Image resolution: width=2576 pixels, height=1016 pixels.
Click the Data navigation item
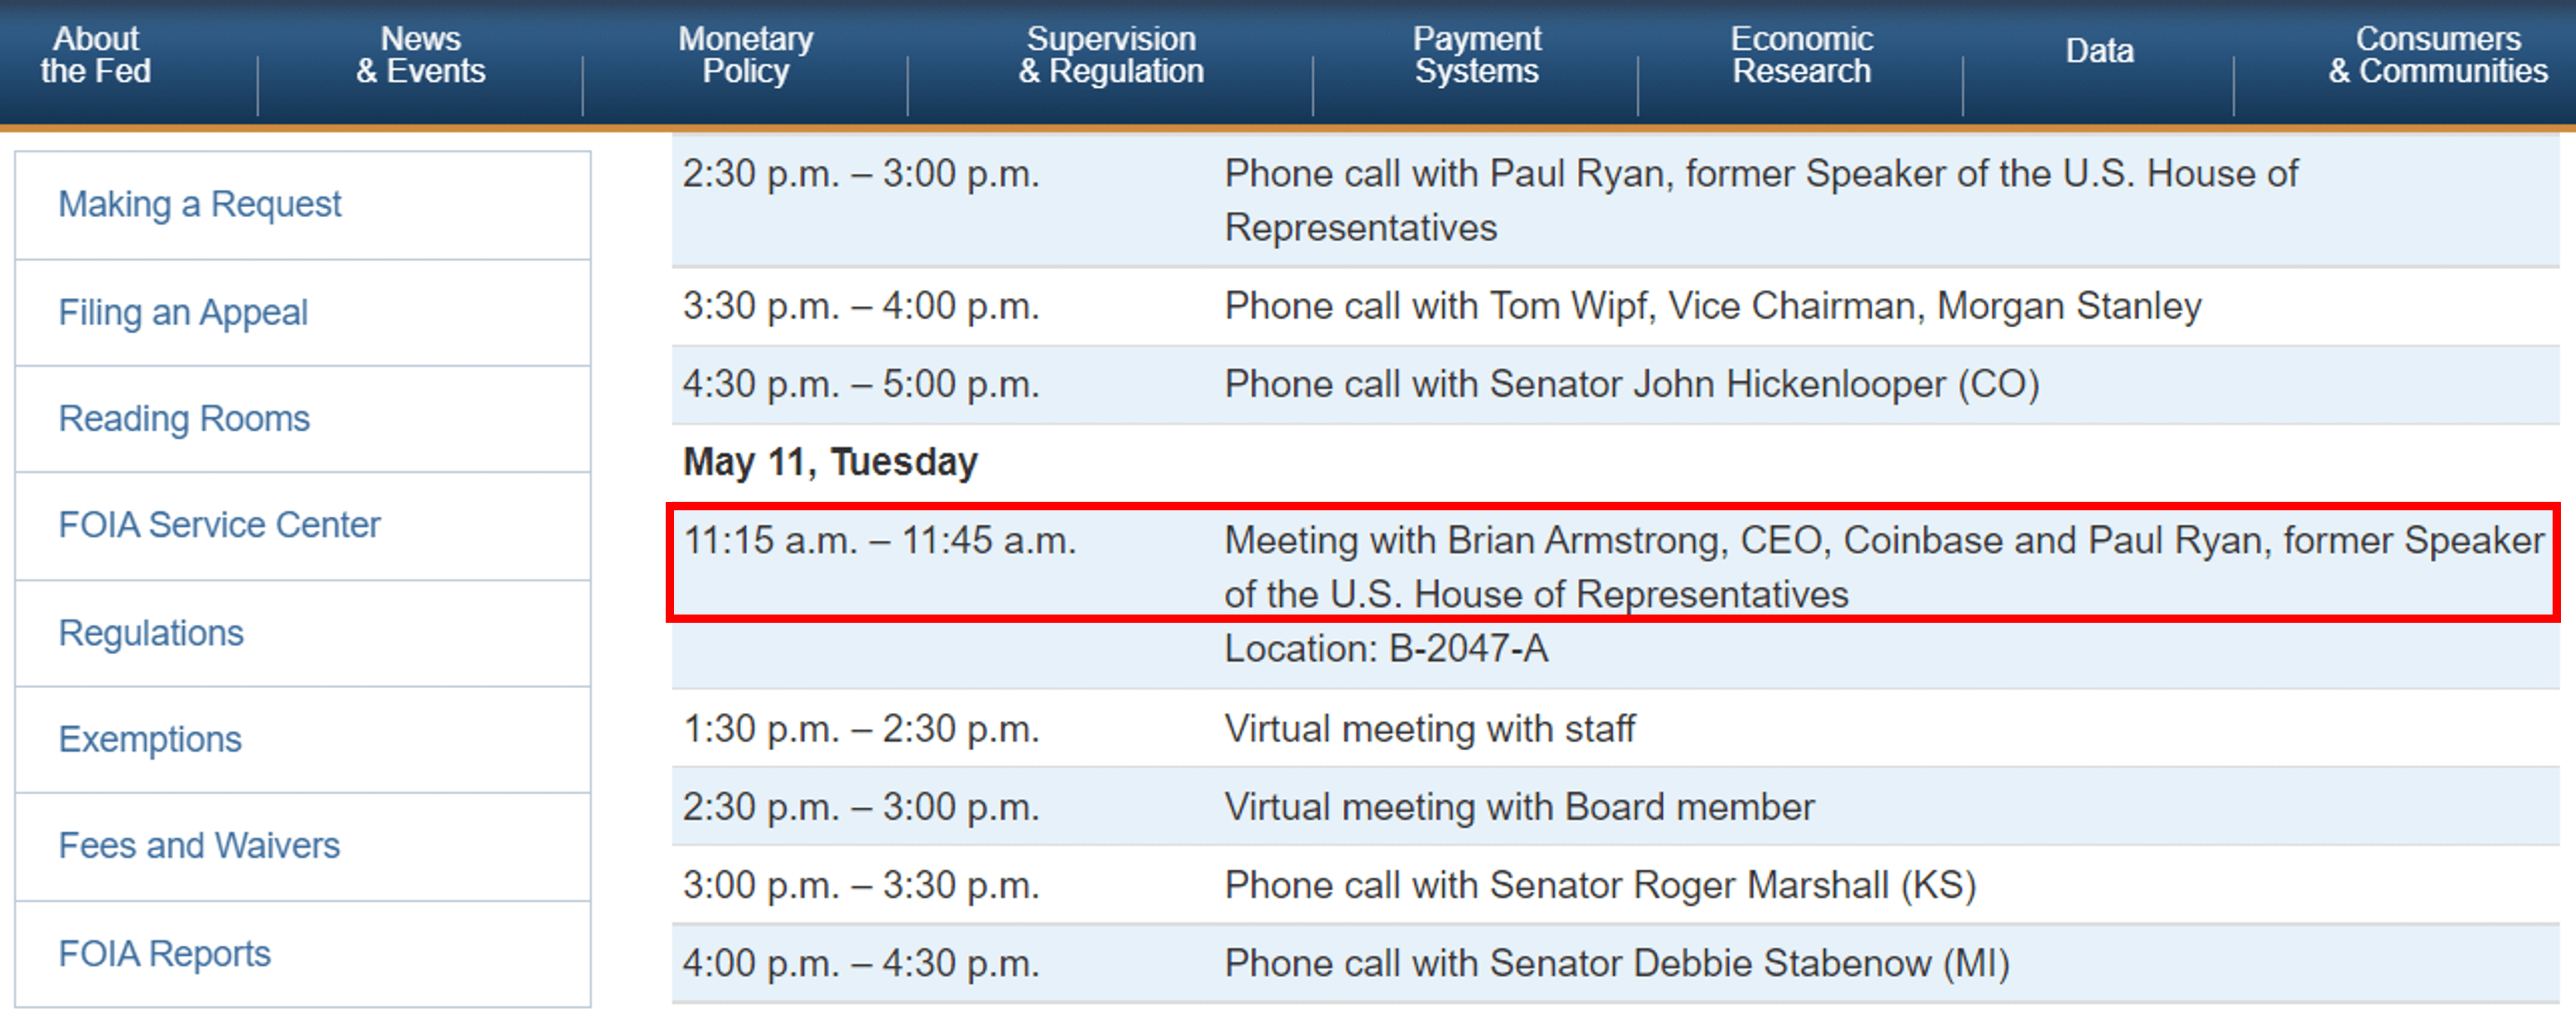point(2099,51)
